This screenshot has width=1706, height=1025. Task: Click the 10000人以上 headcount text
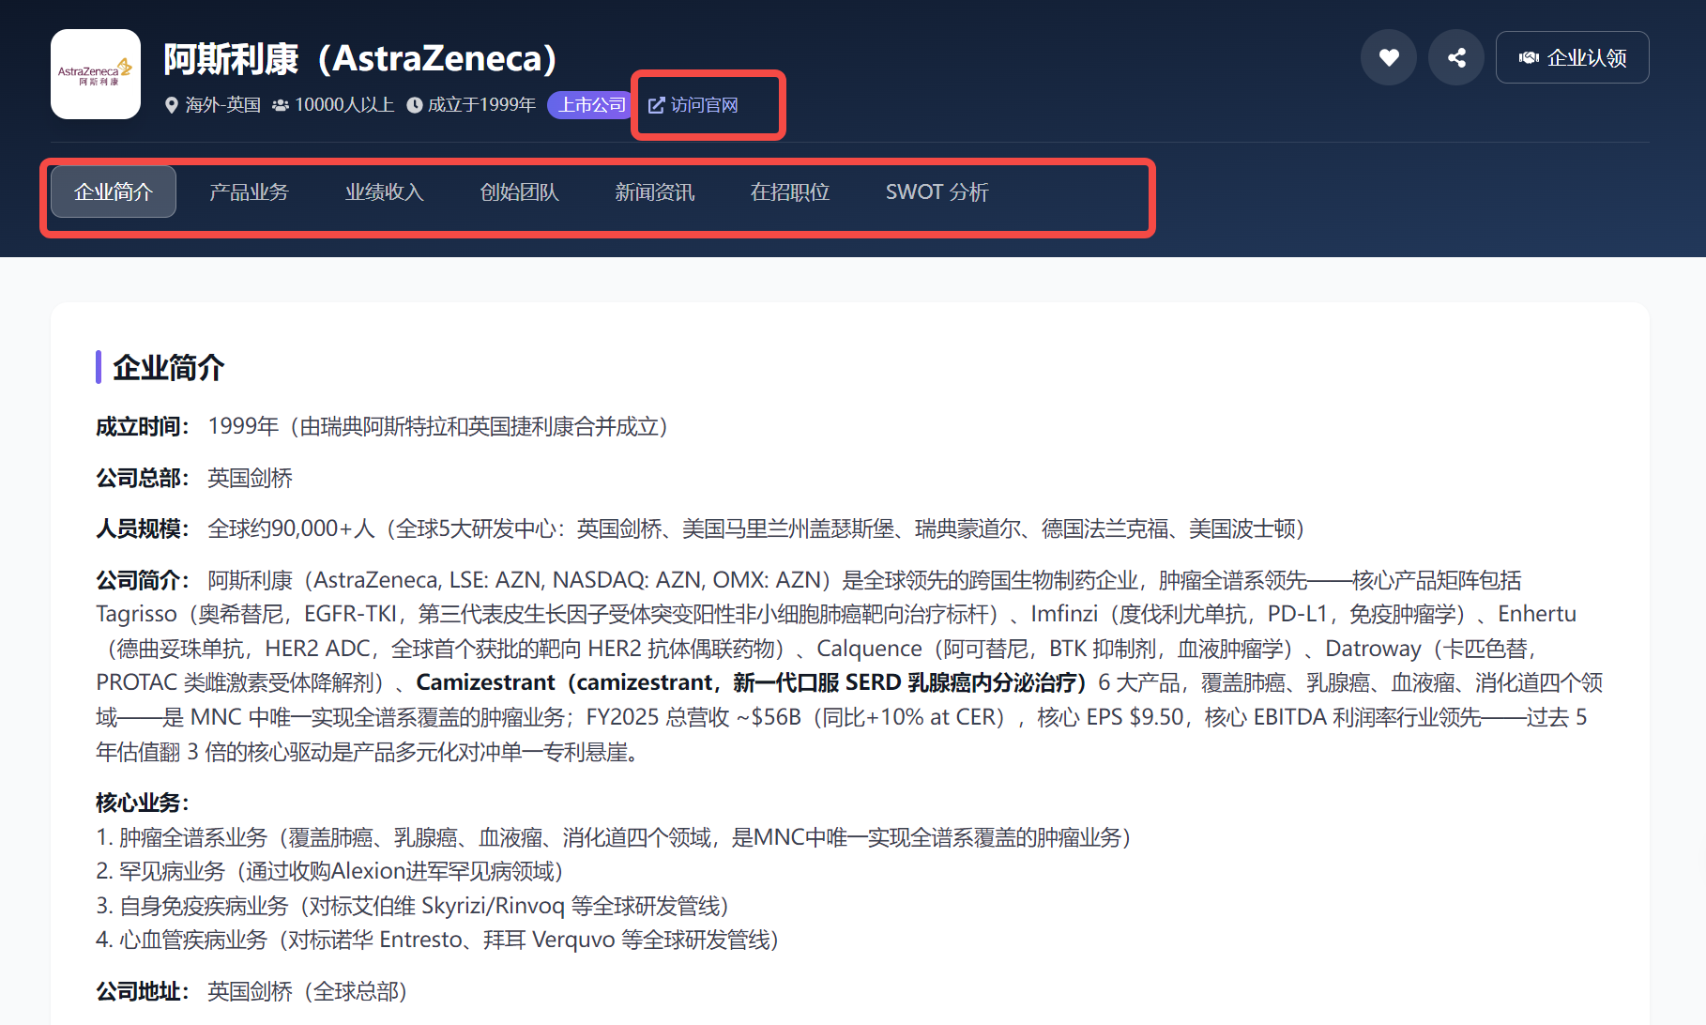click(344, 105)
